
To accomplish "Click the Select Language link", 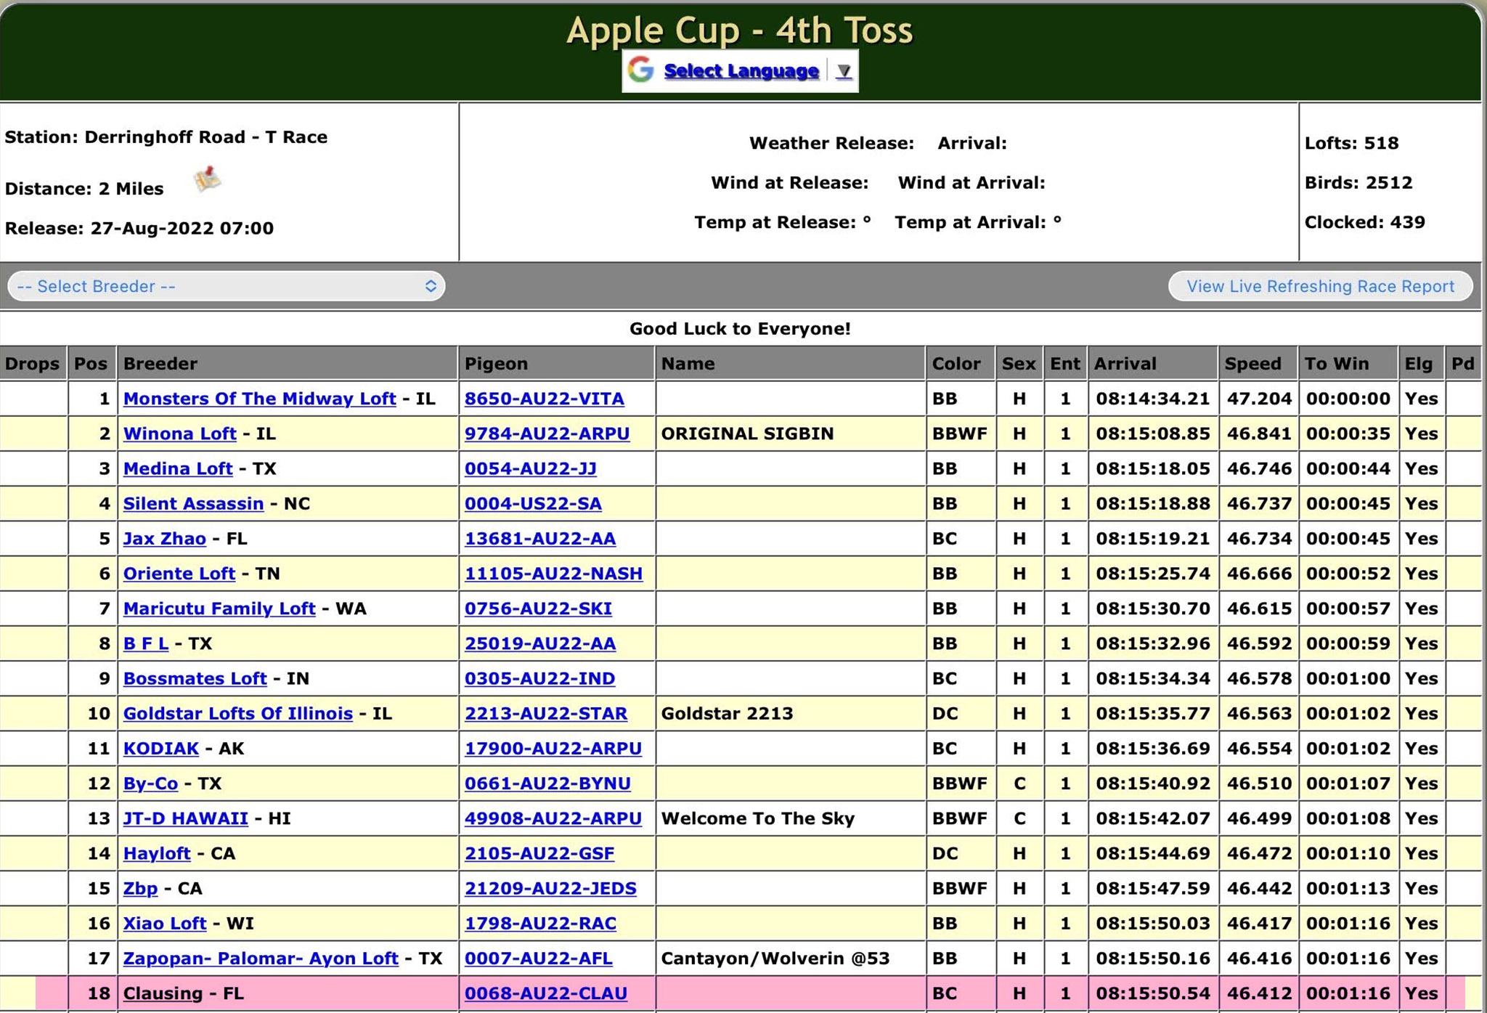I will click(741, 71).
